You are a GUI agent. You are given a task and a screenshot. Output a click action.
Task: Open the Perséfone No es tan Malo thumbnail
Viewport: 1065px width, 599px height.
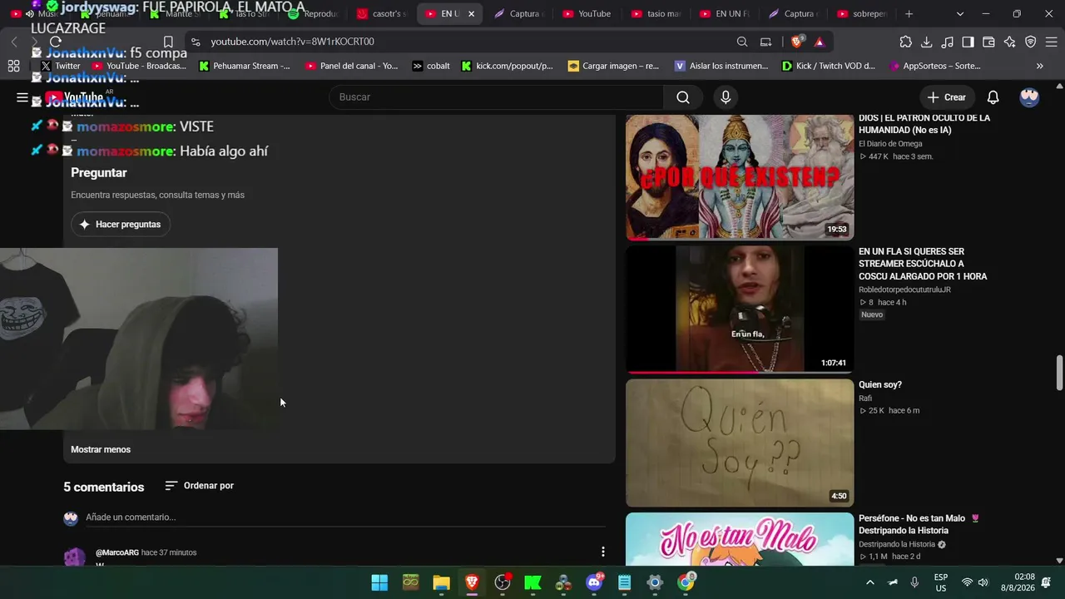pos(740,539)
